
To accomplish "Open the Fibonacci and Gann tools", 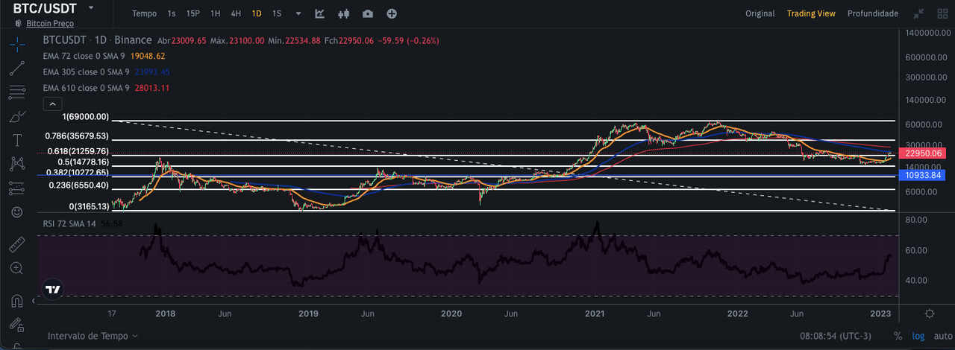I will click(16, 93).
